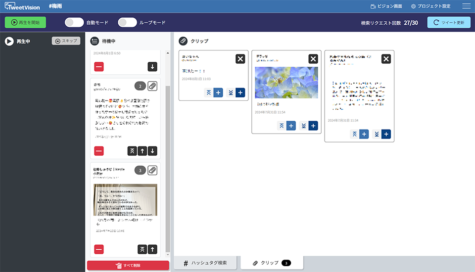The width and height of the screenshot is (475, 272).
Task: Toggle ループモード switch
Action: pyautogui.click(x=127, y=22)
